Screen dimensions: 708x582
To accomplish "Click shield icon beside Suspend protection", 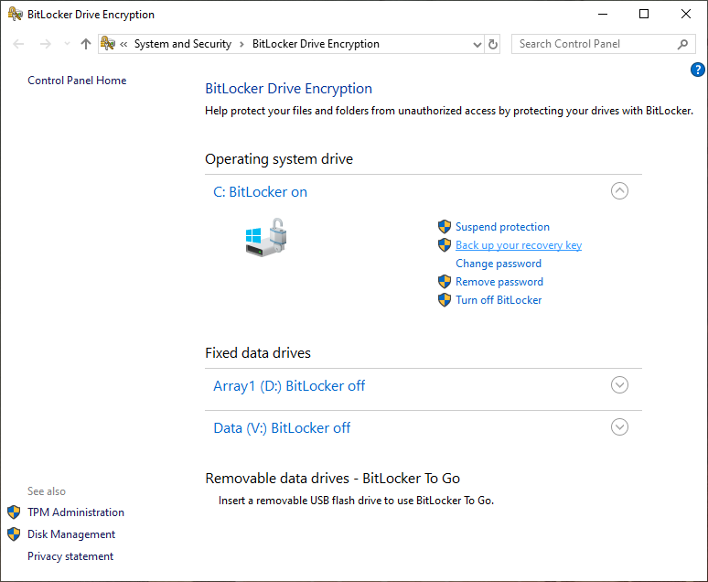I will tap(445, 227).
